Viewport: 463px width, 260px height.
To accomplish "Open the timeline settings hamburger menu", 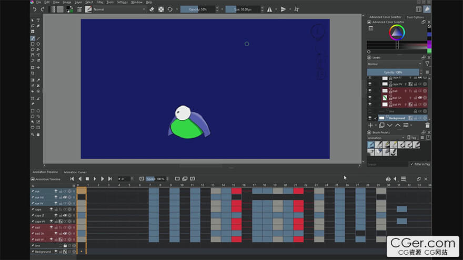I will [x=404, y=179].
